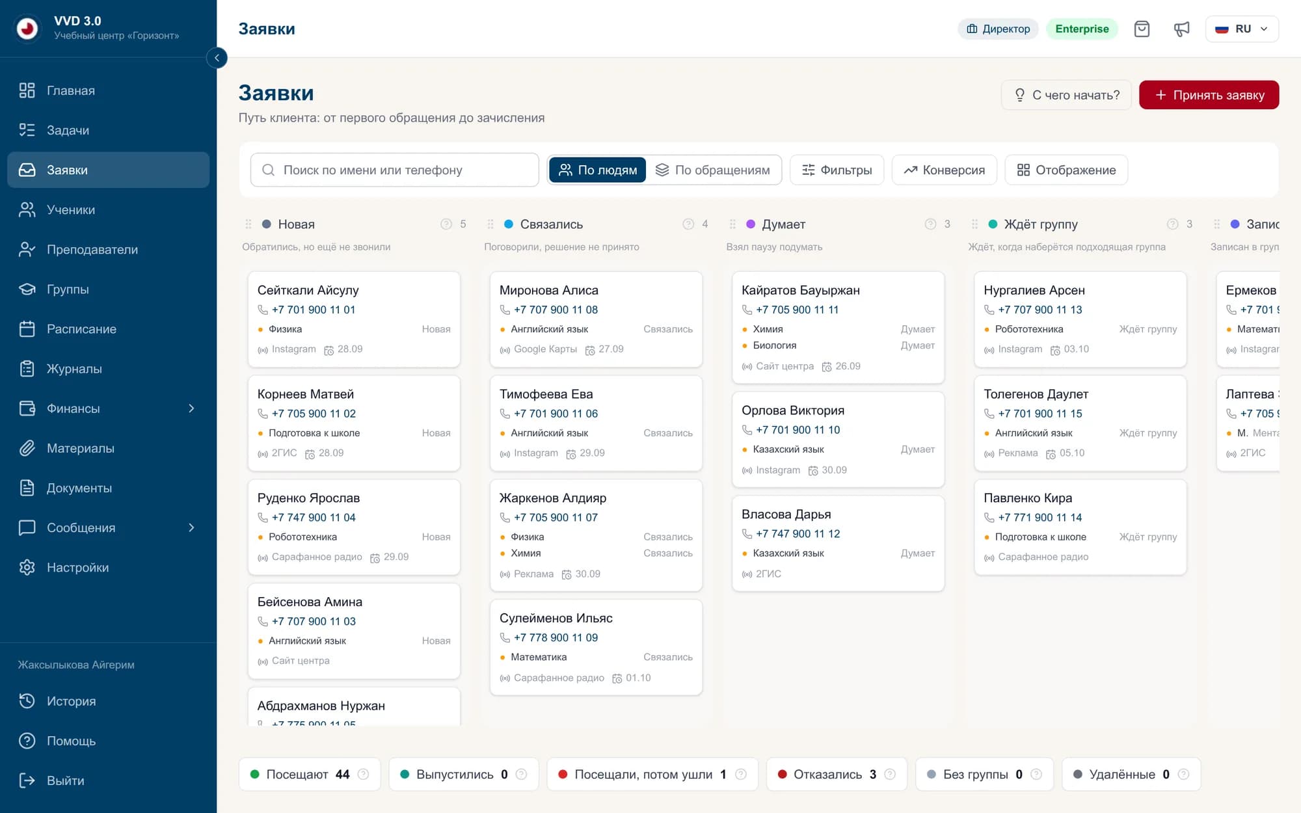Open Расписание in sidebar
Viewport: 1301px width, 813px height.
click(x=108, y=329)
